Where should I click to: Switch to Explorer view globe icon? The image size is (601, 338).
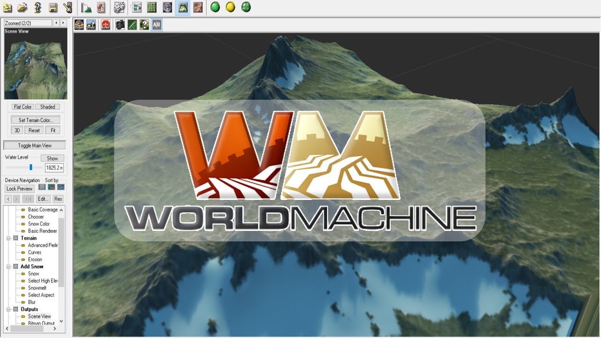(x=167, y=7)
